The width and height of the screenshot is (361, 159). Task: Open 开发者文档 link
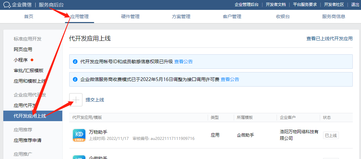coord(276,5)
